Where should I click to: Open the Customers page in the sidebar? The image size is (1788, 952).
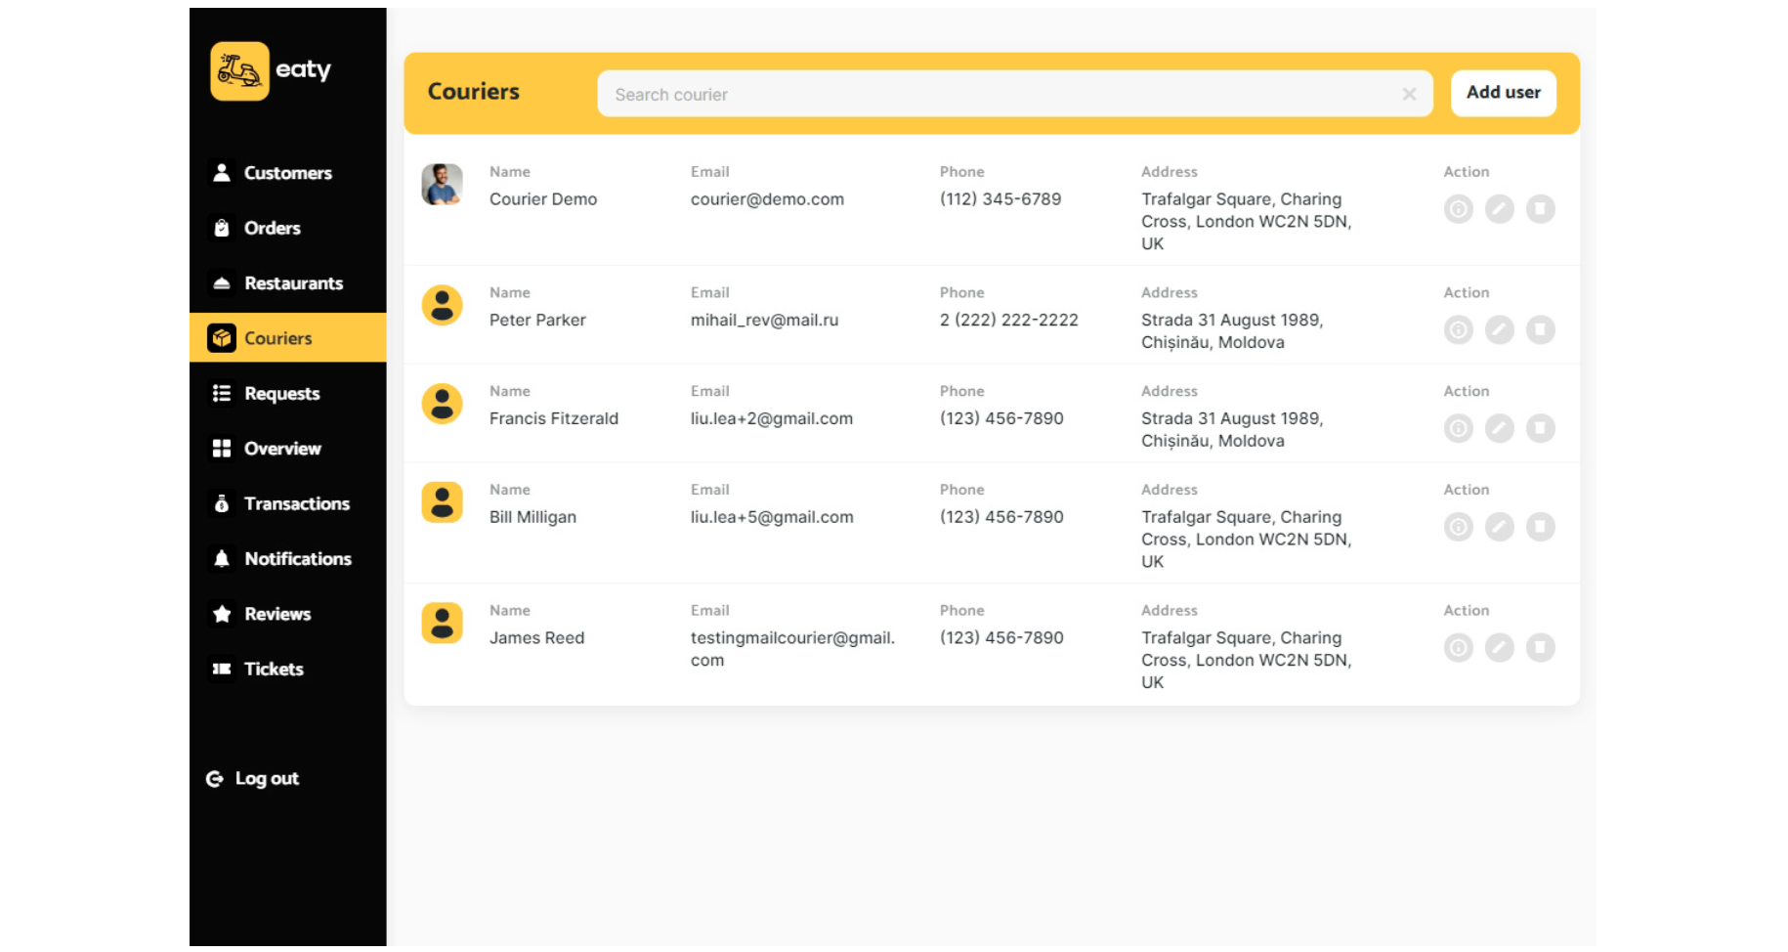pyautogui.click(x=287, y=173)
